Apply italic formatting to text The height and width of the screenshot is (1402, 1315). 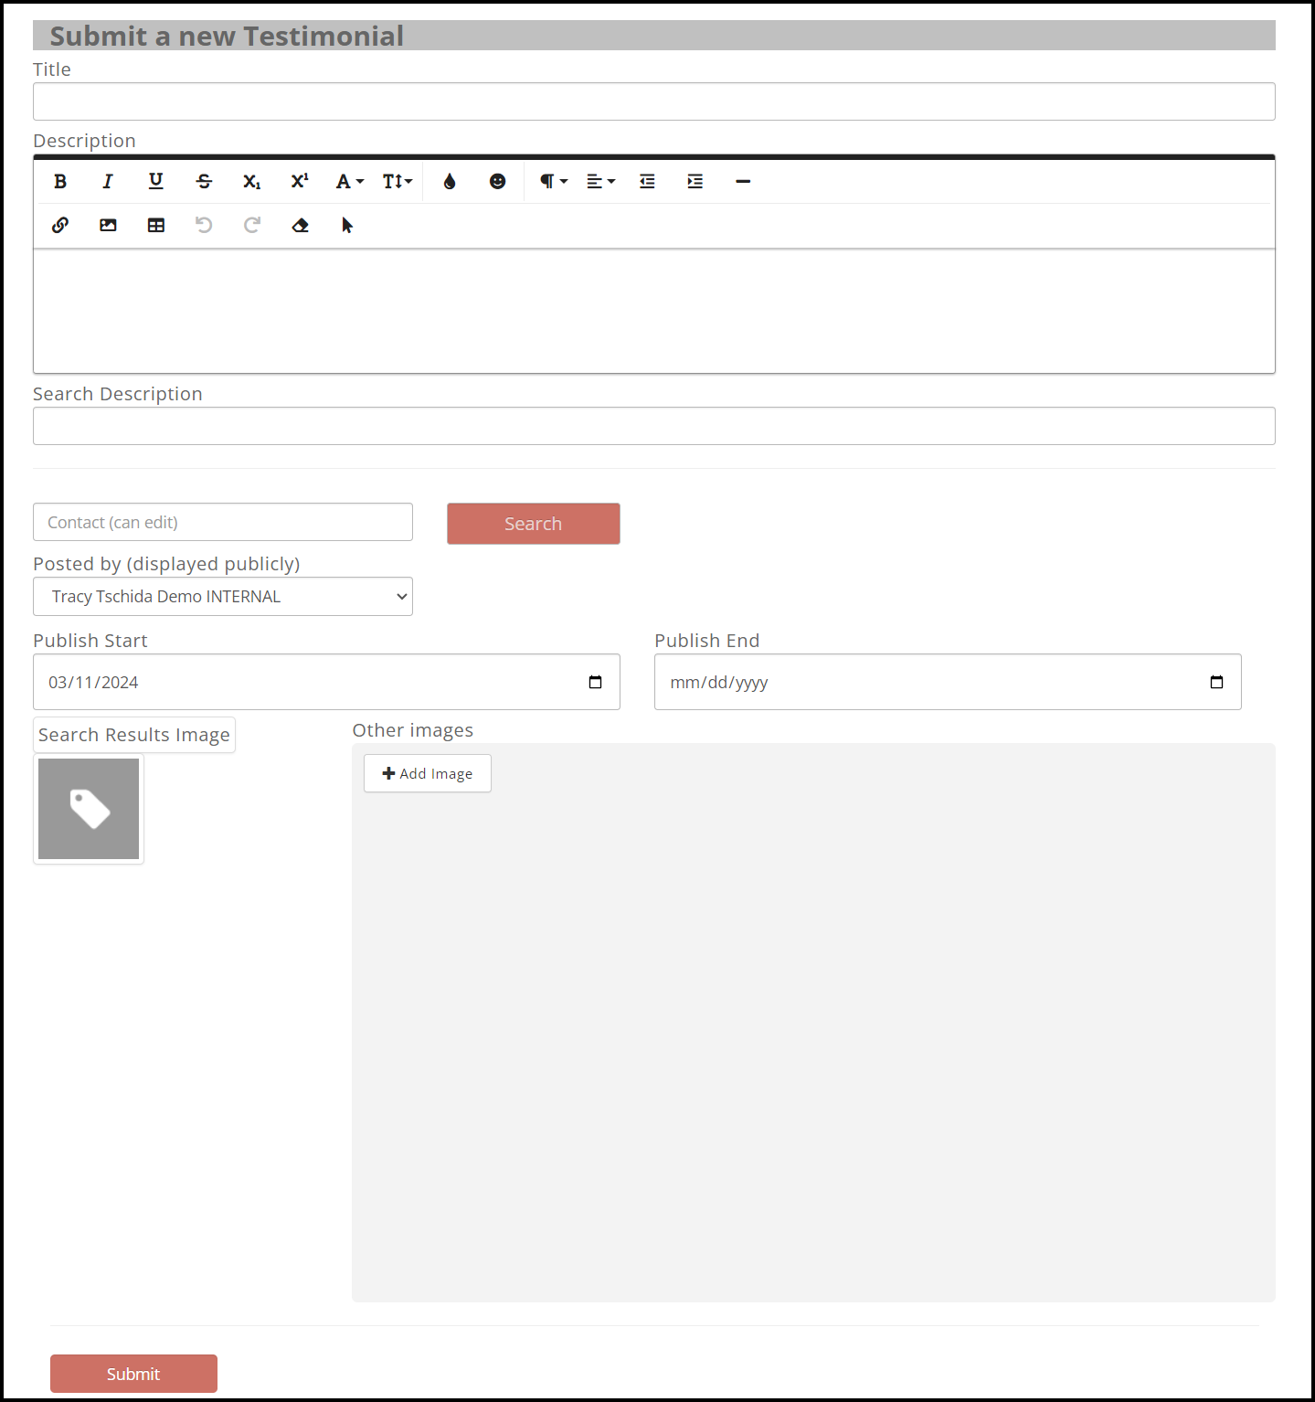[108, 181]
